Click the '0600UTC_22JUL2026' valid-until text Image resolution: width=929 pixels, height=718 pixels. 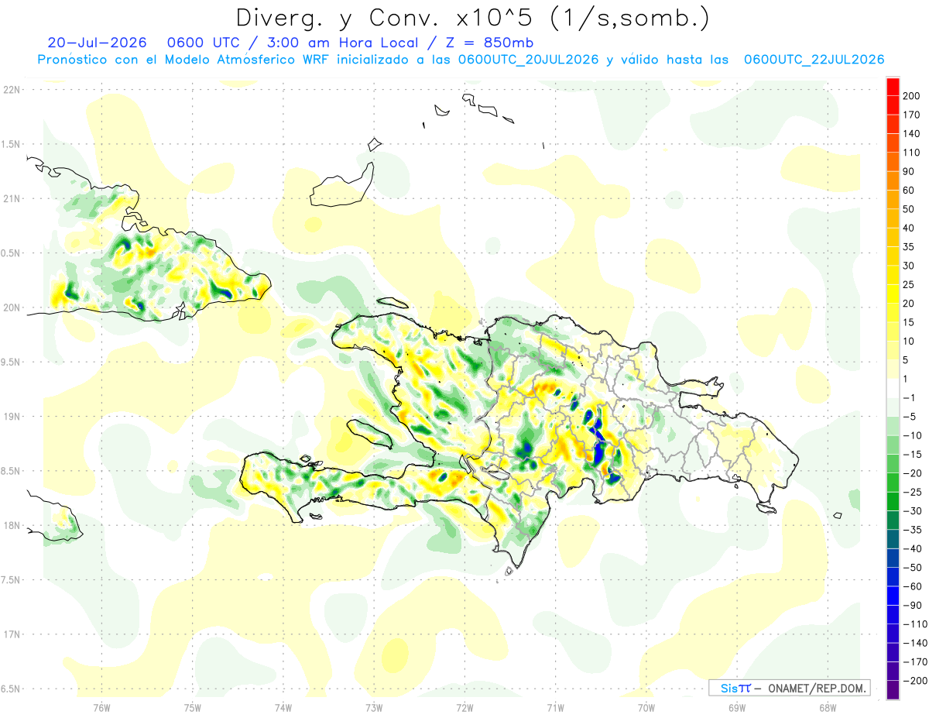click(814, 60)
